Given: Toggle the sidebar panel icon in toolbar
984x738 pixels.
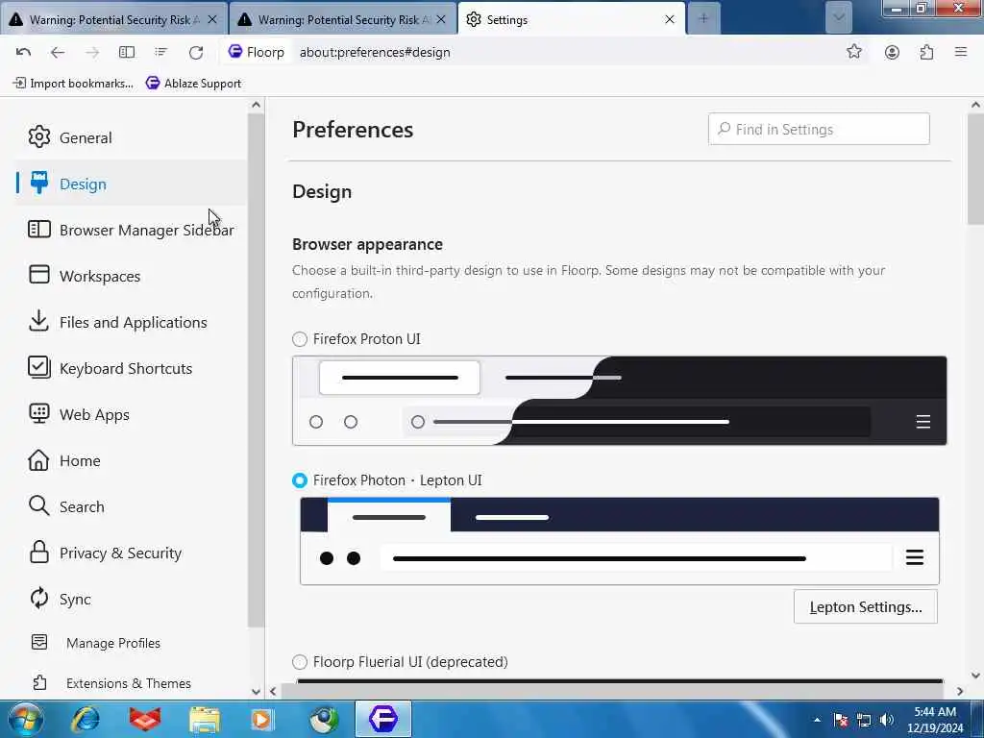Looking at the screenshot, I should coord(127,52).
